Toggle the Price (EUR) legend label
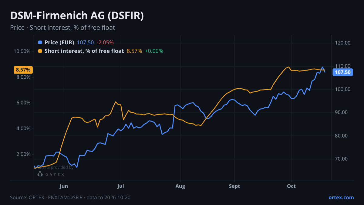This screenshot has width=364, height=205. [x=59, y=43]
